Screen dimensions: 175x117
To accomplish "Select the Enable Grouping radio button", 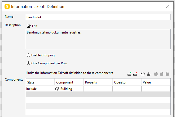I will tap(28, 55).
